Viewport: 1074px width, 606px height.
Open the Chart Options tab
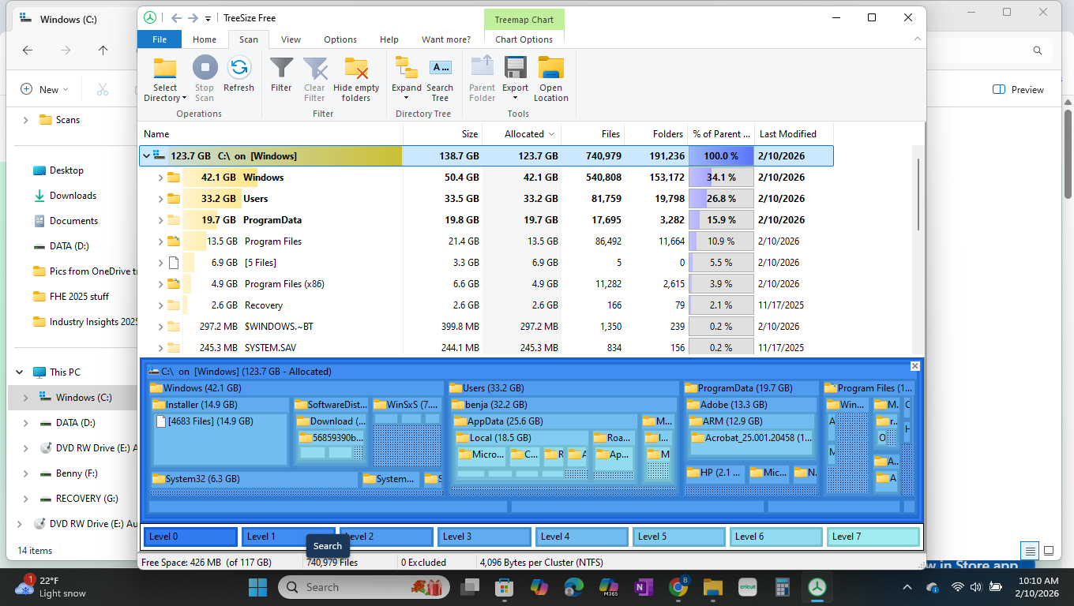524,39
